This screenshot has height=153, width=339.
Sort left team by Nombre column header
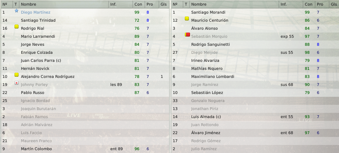tap(64, 4)
